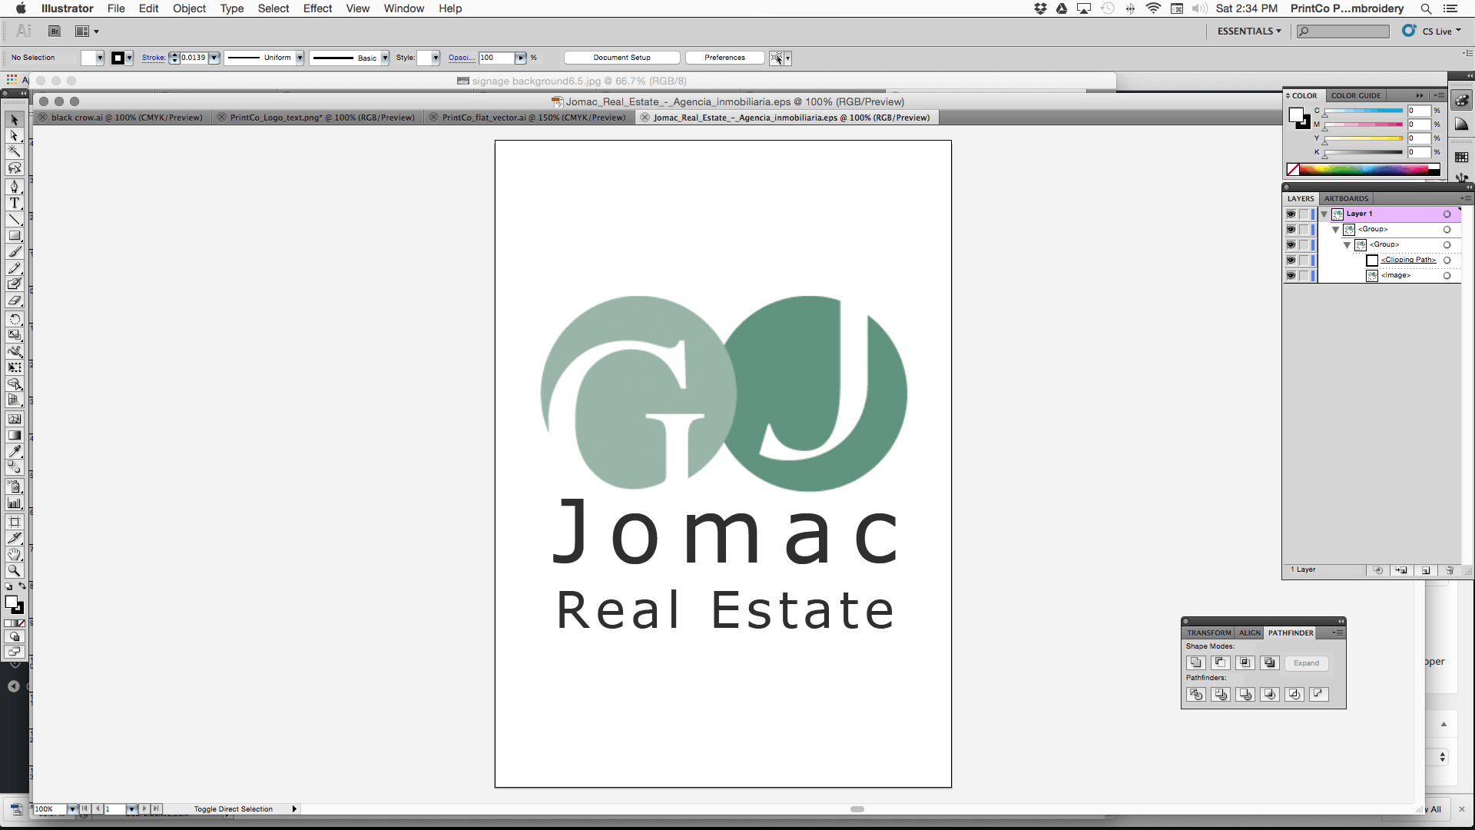Viewport: 1475px width, 830px height.
Task: Select the Rectangle tool
Action: [x=14, y=235]
